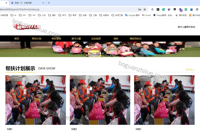Click the Baidu paw favicon on the tab
The image size is (200, 133).
click(x=12, y=3)
